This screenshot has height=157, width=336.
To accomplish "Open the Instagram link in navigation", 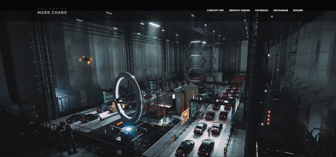I will point(281,11).
